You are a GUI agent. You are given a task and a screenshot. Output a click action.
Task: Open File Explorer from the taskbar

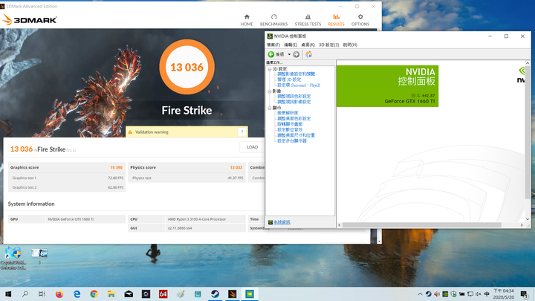pos(111,294)
